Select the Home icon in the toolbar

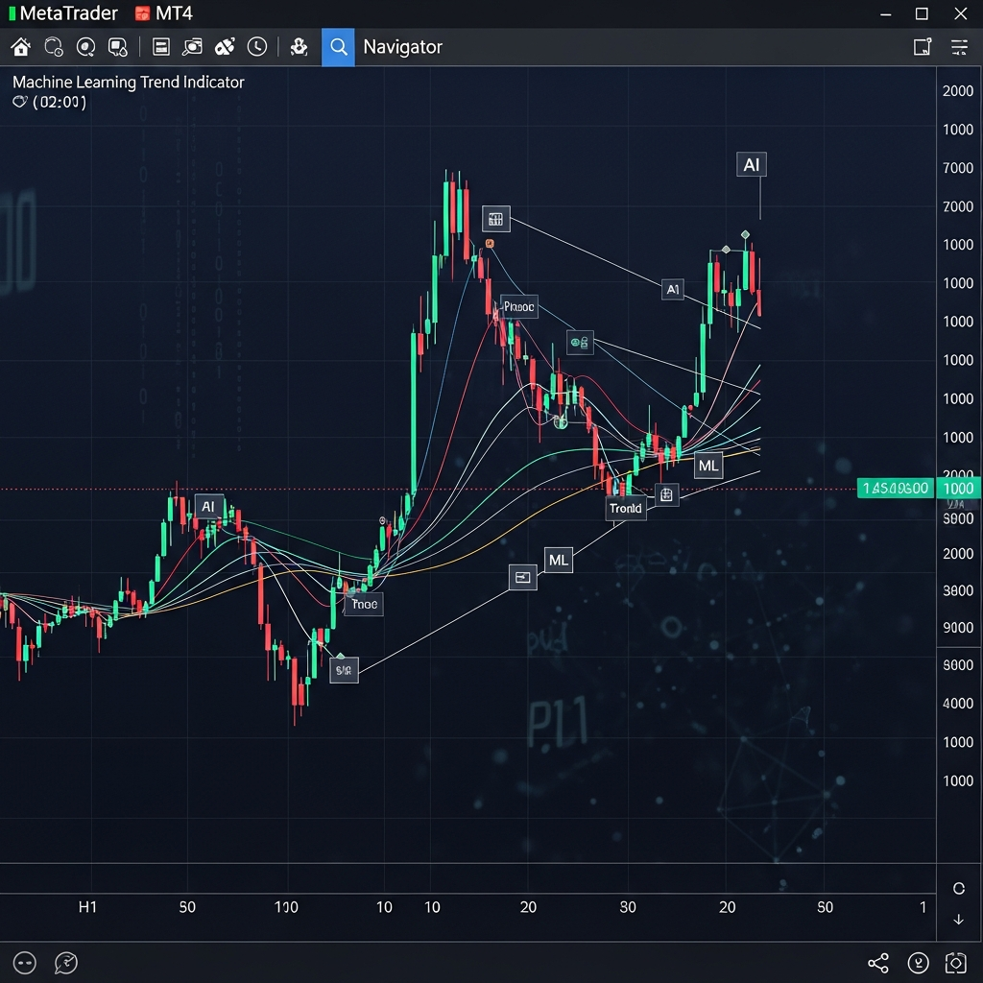[20, 46]
